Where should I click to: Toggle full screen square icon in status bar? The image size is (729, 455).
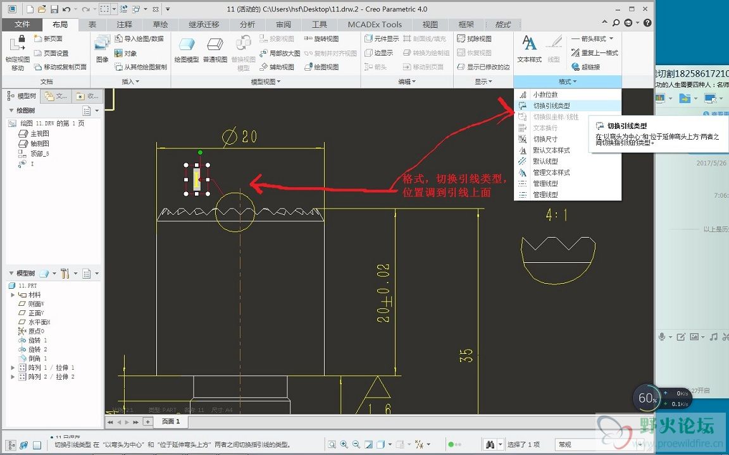(37, 445)
